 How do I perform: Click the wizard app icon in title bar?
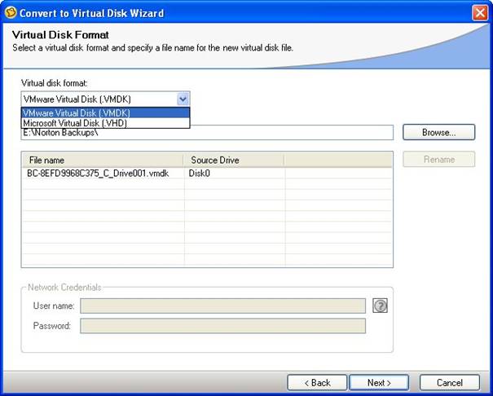[x=11, y=12]
